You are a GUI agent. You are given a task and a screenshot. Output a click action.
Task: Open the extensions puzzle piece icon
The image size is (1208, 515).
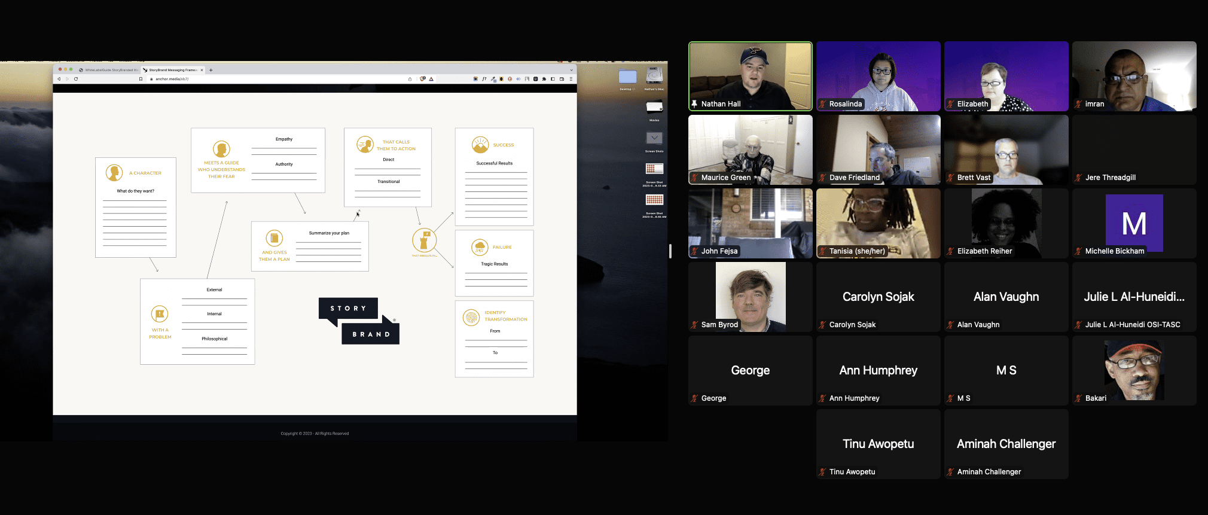(x=544, y=79)
